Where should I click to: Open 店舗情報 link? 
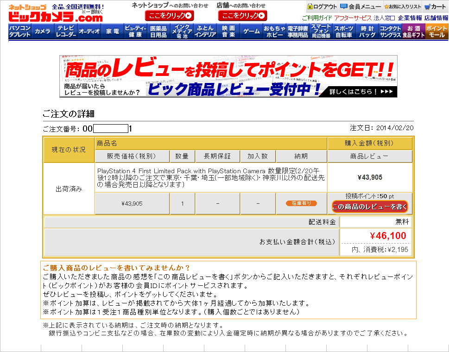[x=436, y=18]
